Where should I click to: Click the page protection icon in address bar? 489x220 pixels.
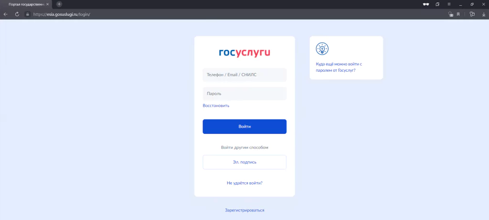[x=450, y=14]
